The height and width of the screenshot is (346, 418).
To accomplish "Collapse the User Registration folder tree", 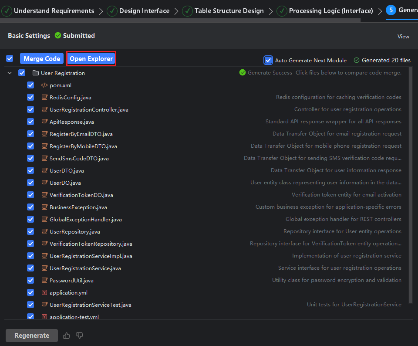I will point(10,73).
